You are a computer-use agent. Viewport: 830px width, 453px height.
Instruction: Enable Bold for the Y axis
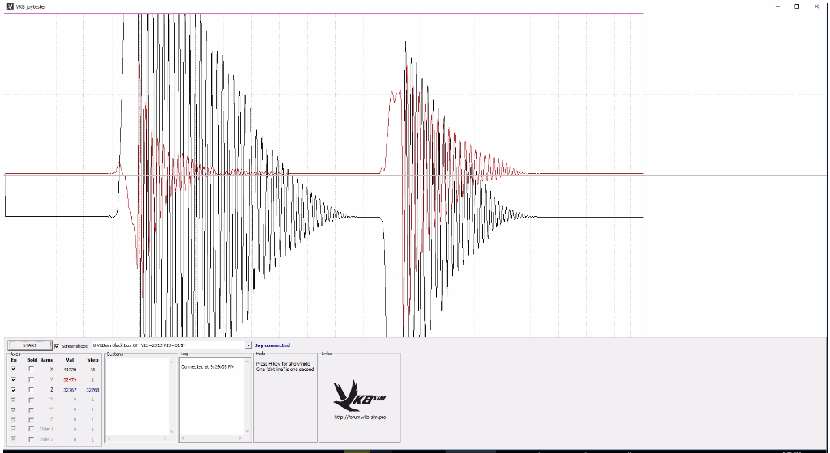tap(32, 379)
